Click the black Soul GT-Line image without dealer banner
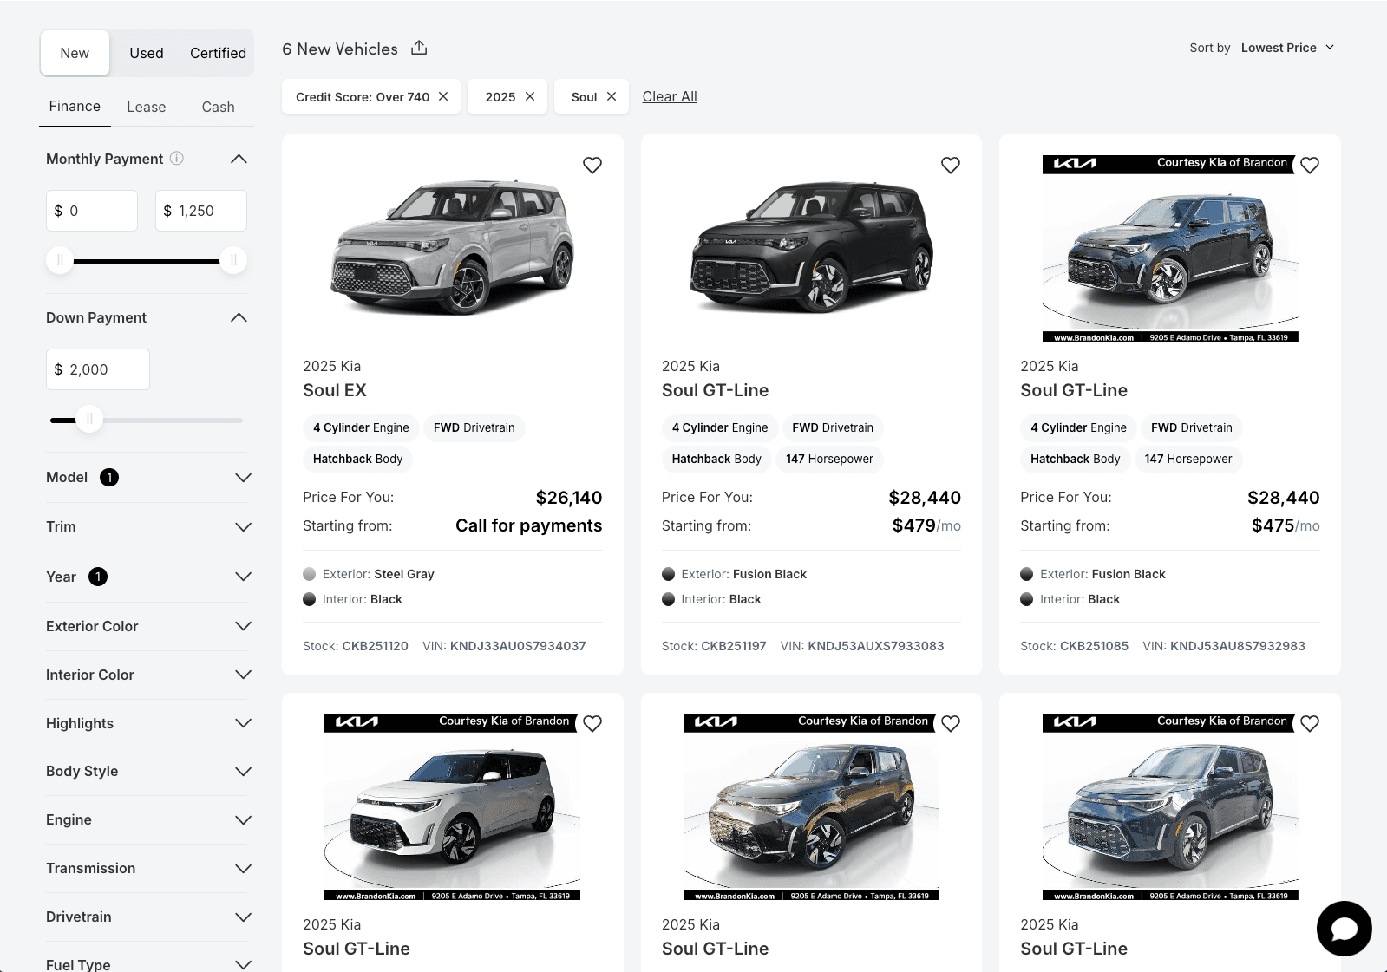The width and height of the screenshot is (1387, 972). (x=811, y=246)
